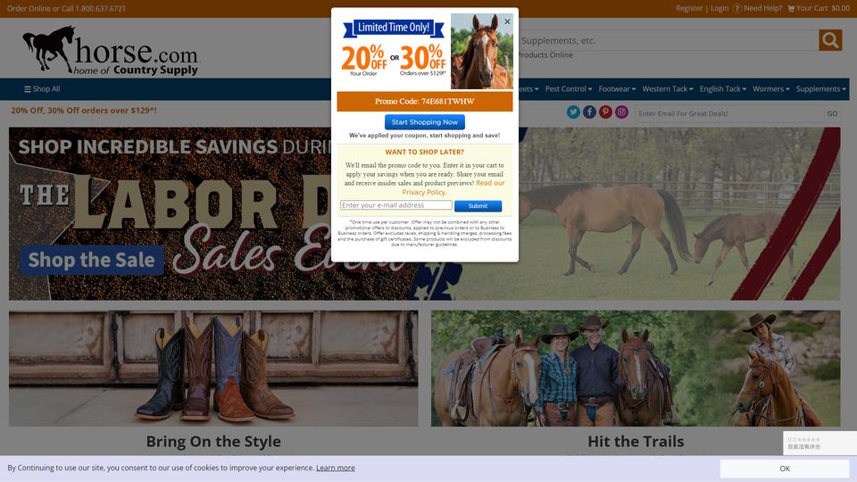Close the Limited Time Only popup
The width and height of the screenshot is (857, 482).
(507, 21)
